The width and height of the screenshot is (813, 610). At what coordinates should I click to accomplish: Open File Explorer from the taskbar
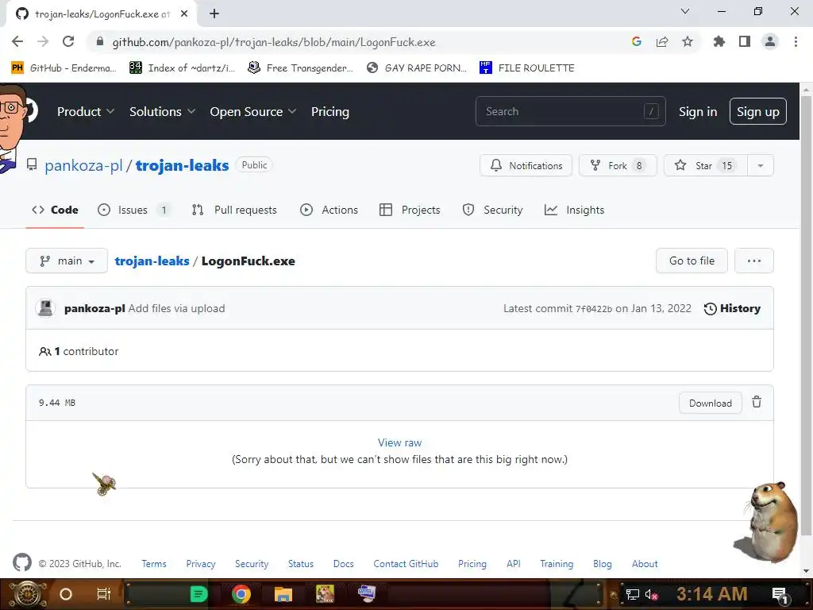[283, 593]
